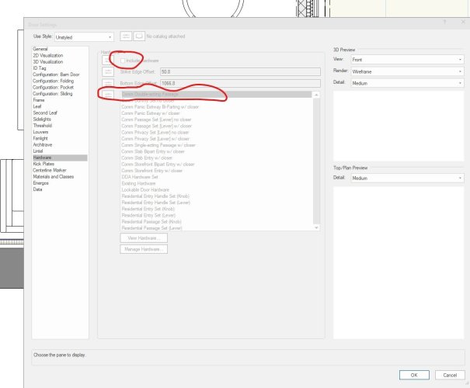Click the style settings icon beside Use Style

pos(127,36)
